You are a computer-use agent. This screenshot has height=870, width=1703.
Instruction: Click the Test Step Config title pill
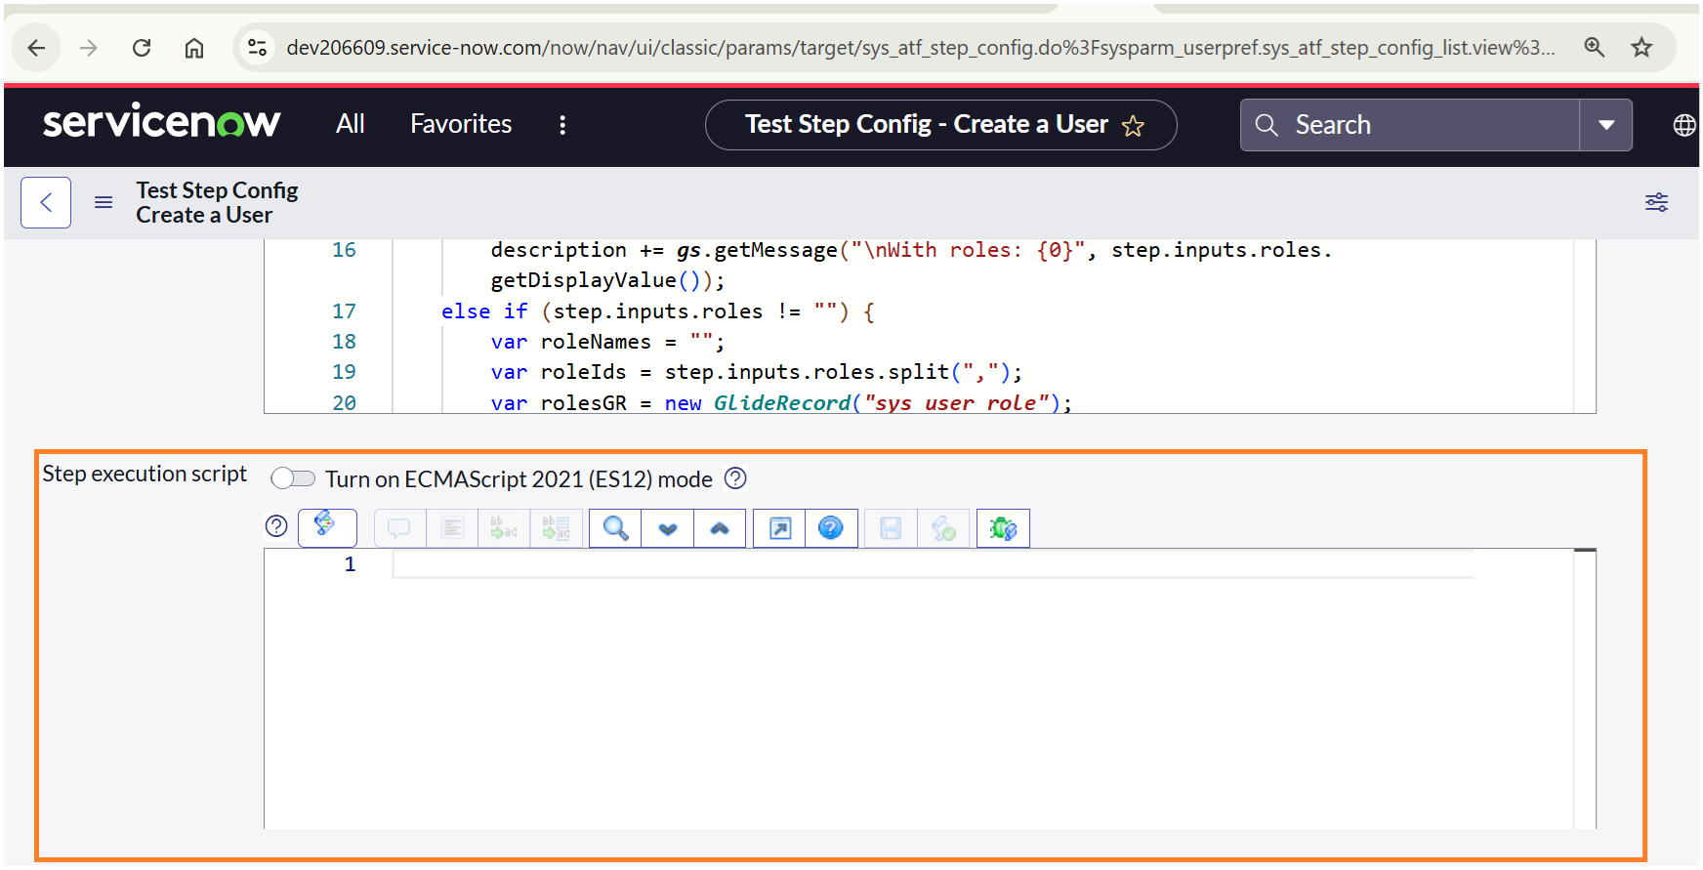[941, 125]
